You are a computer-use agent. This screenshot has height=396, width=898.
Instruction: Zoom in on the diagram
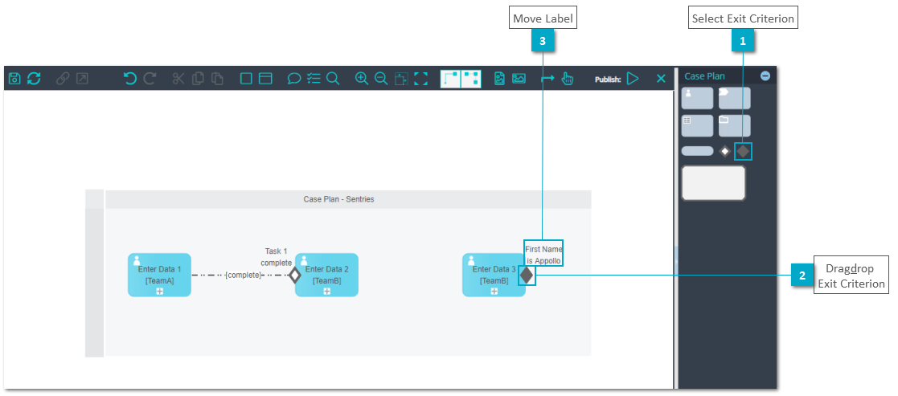[362, 79]
